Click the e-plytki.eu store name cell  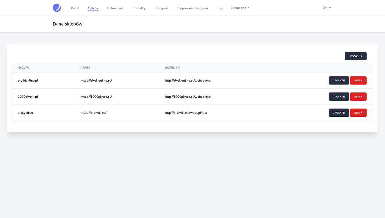coord(25,113)
